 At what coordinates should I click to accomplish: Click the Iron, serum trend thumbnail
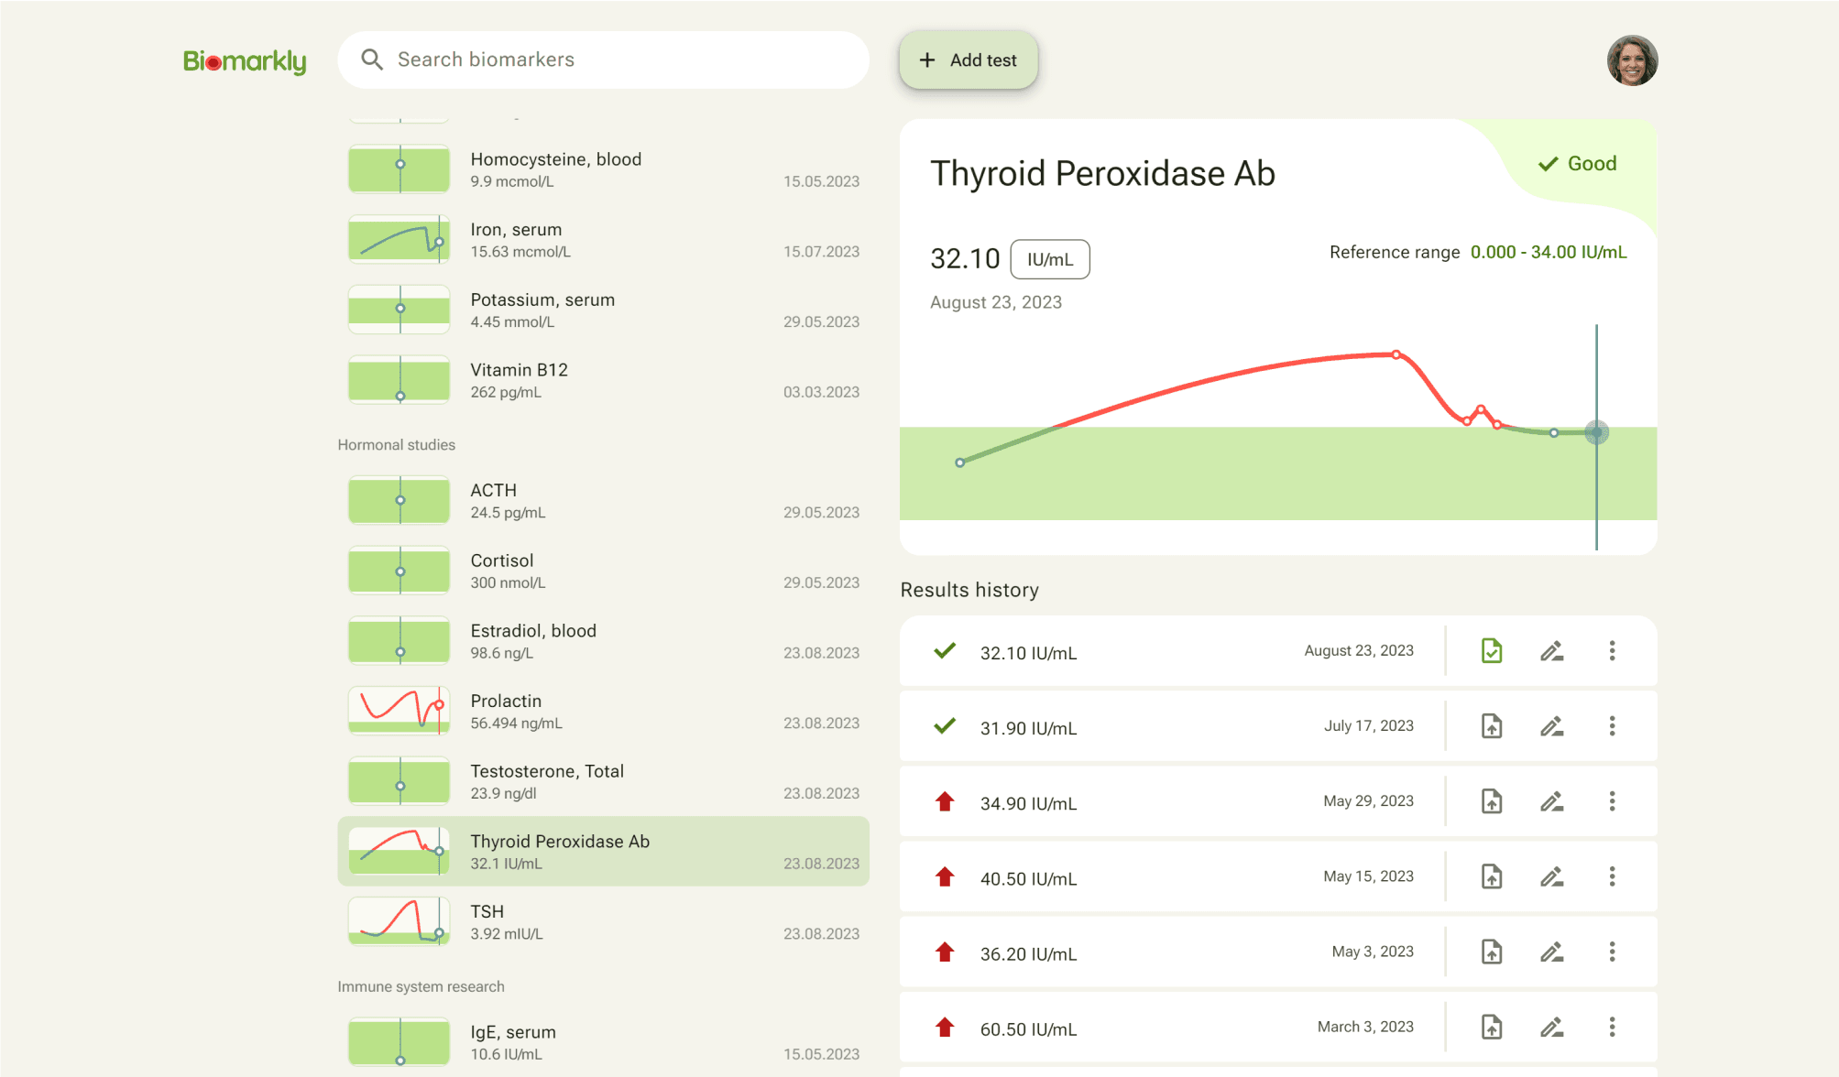coord(399,240)
